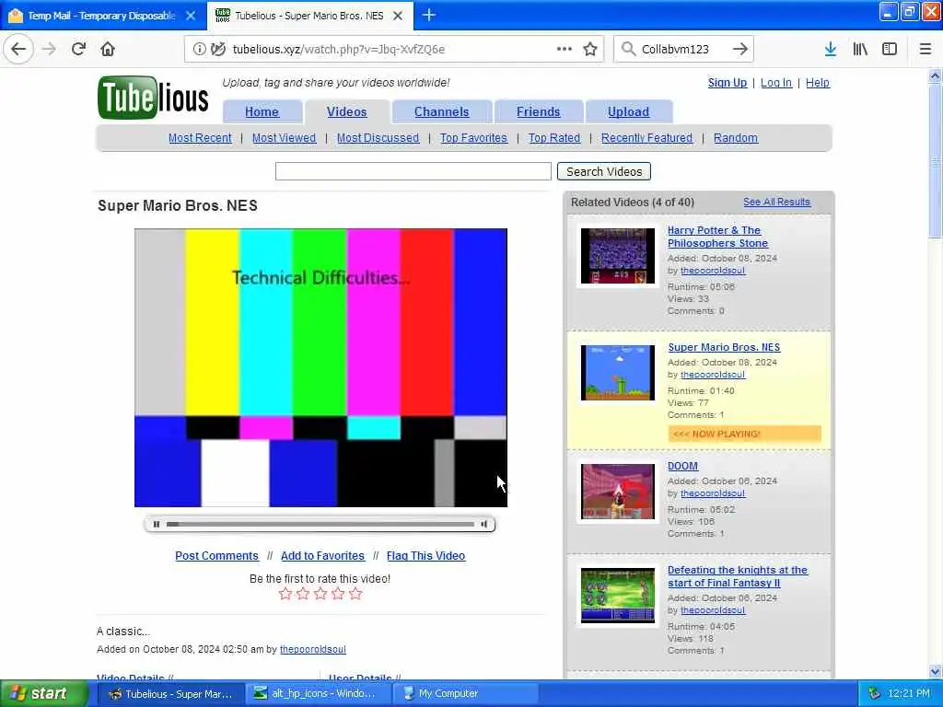The image size is (943, 707).
Task: Click the system tray icon near the clock
Action: point(874,693)
